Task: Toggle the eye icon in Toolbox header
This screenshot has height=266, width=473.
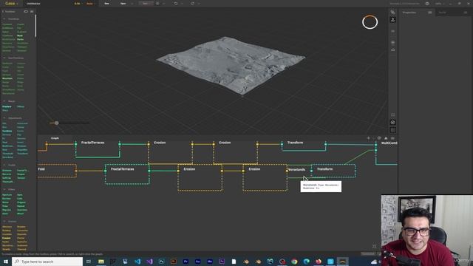Action: 26,12
